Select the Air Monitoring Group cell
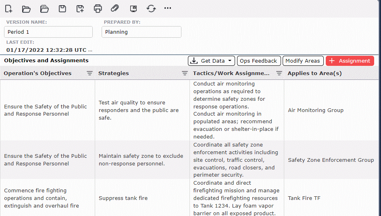Image resolution: width=381 pixels, height=216 pixels. point(331,110)
